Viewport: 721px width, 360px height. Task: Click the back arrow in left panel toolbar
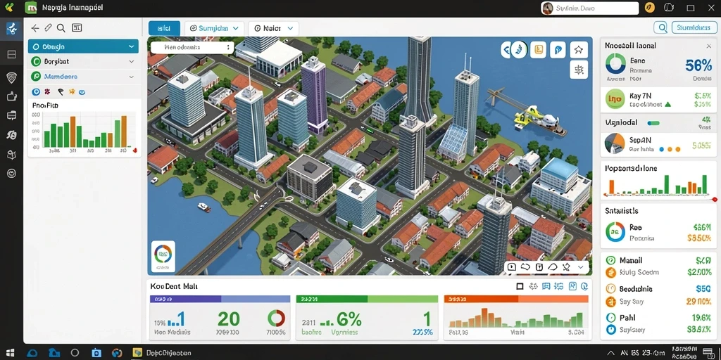(35, 28)
